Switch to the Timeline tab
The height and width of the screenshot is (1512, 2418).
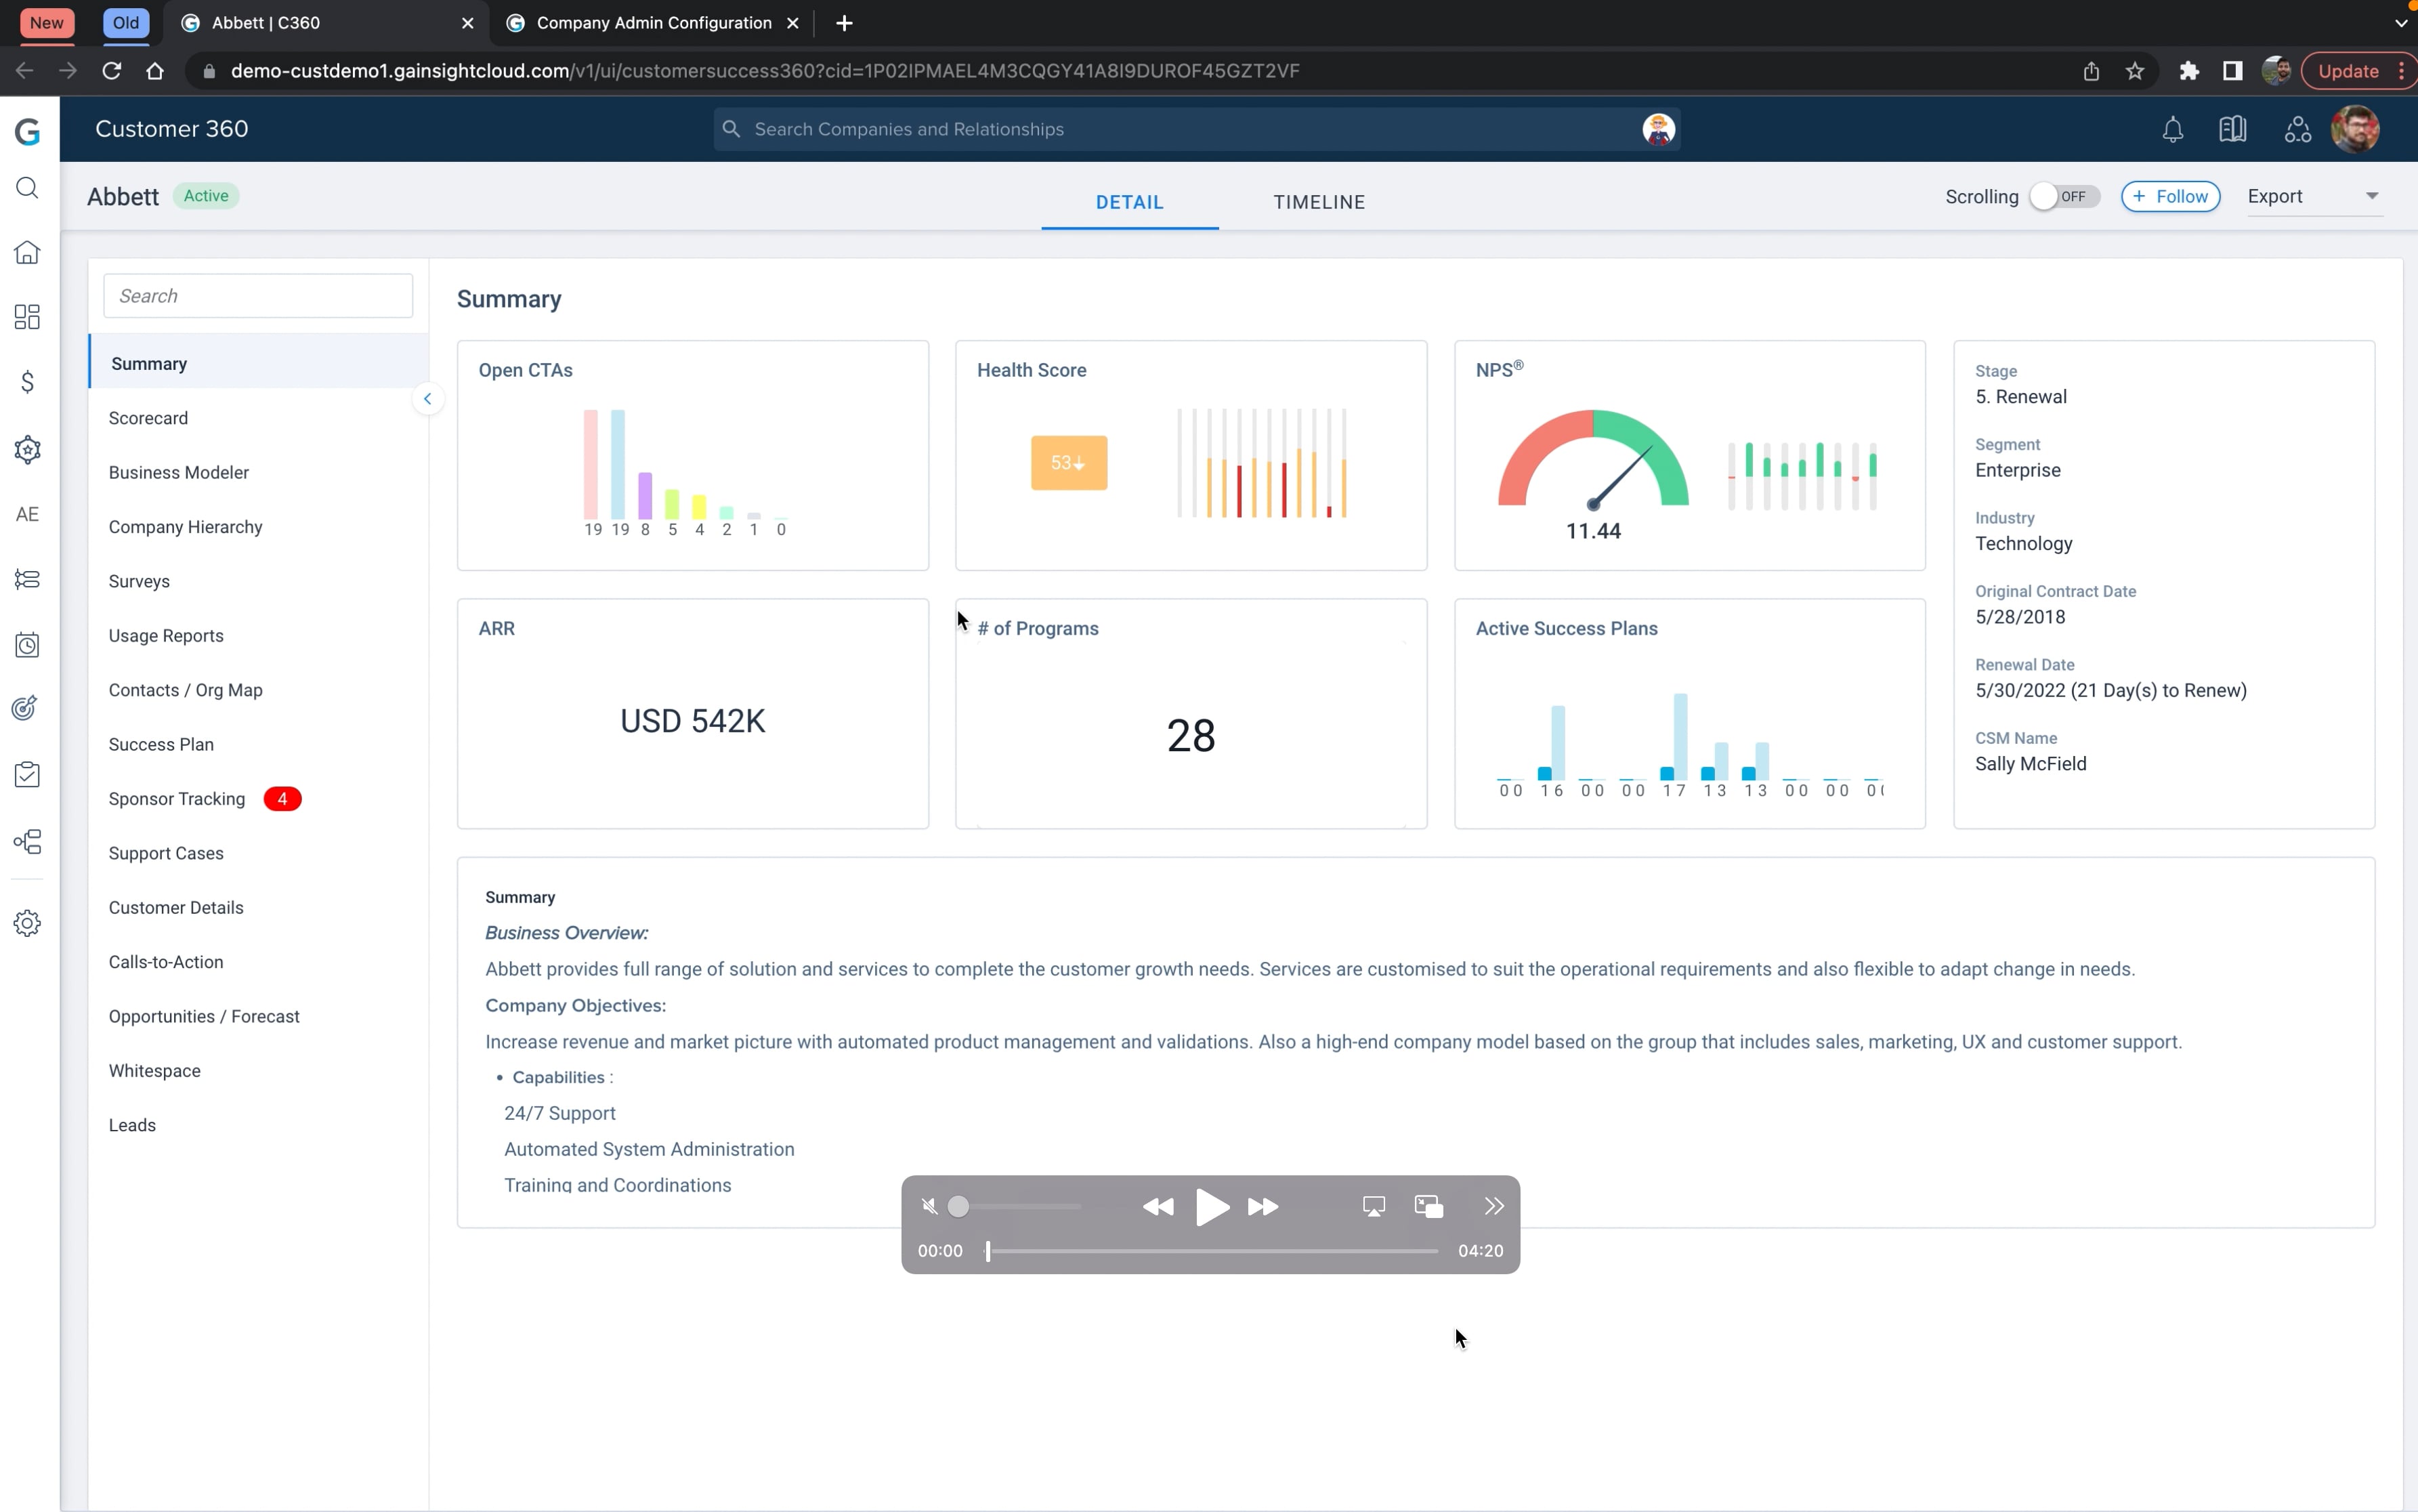1319,201
